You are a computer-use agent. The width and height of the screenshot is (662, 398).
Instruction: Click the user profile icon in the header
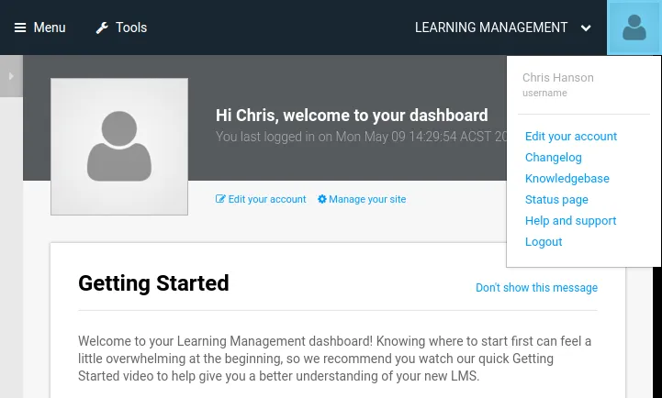click(634, 28)
